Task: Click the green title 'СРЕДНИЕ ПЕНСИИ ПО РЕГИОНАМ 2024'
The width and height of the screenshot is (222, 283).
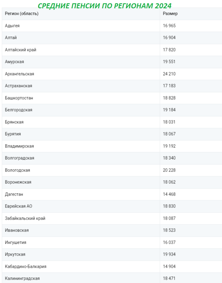Action: [x=104, y=6]
